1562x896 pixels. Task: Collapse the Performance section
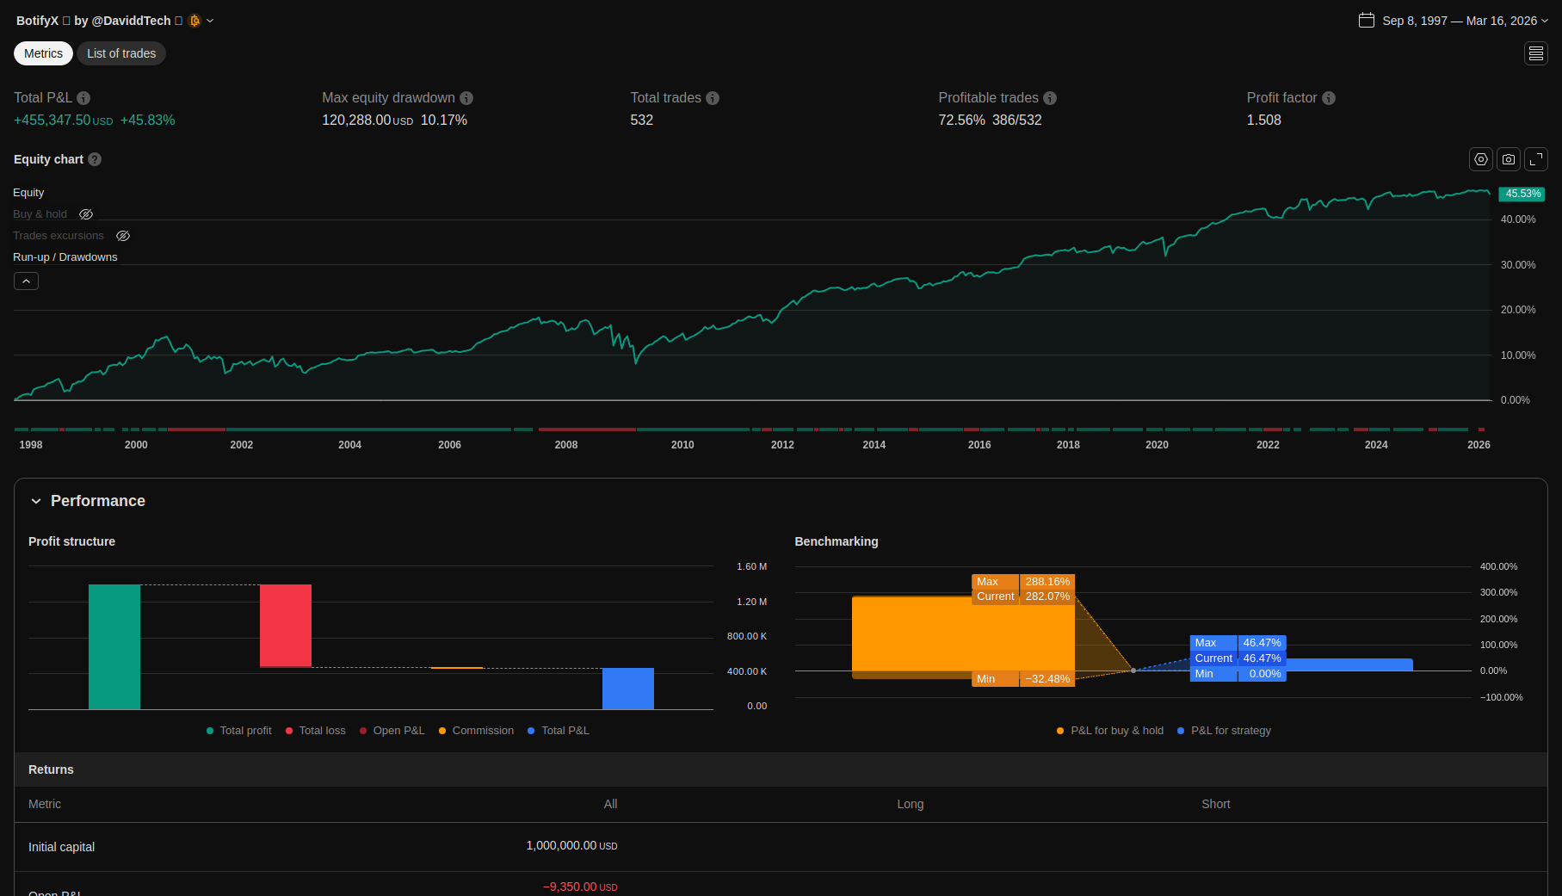(36, 501)
